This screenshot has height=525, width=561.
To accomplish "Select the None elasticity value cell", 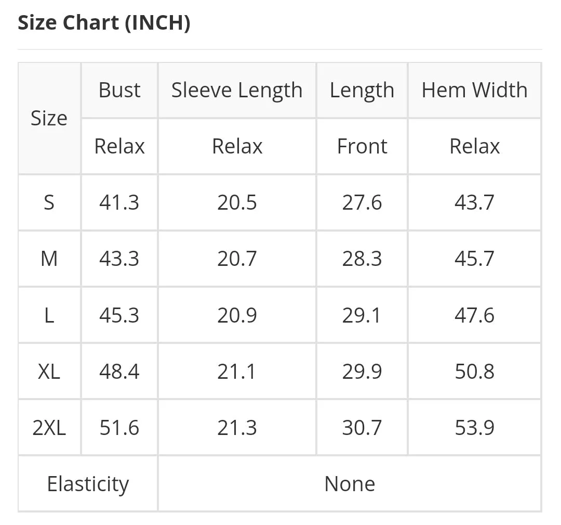I will coord(350,484).
